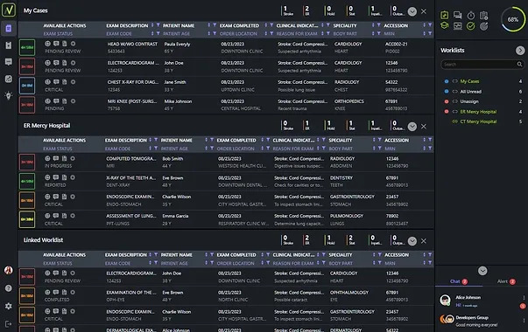This screenshot has width=528, height=332.
Task: Click the green checkmark circle icon in toolbar
Action: [471, 26]
